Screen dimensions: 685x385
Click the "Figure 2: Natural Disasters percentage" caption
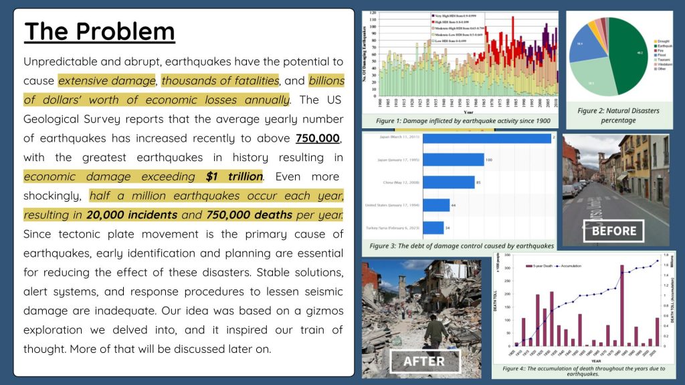tap(618, 116)
